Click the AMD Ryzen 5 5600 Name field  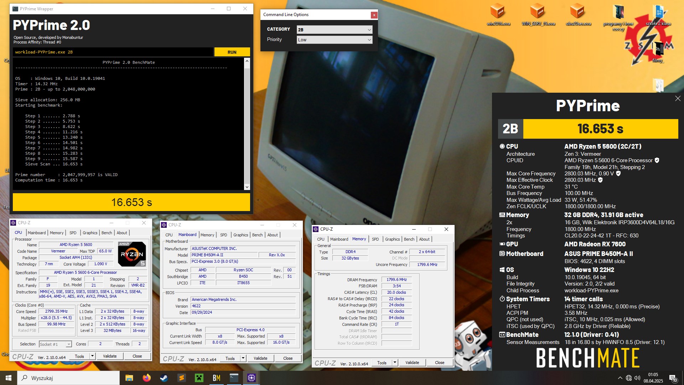click(76, 245)
